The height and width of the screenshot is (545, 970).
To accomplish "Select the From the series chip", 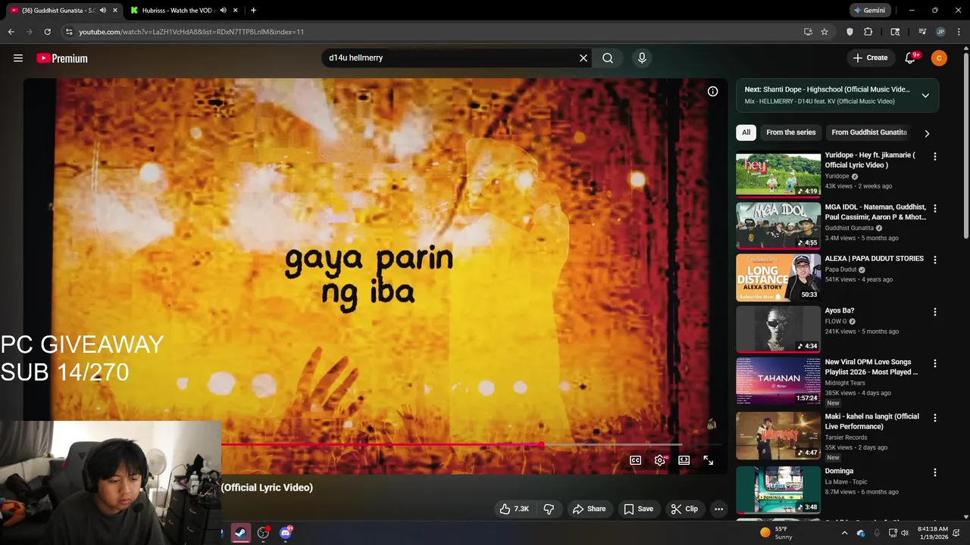I will coord(790,132).
